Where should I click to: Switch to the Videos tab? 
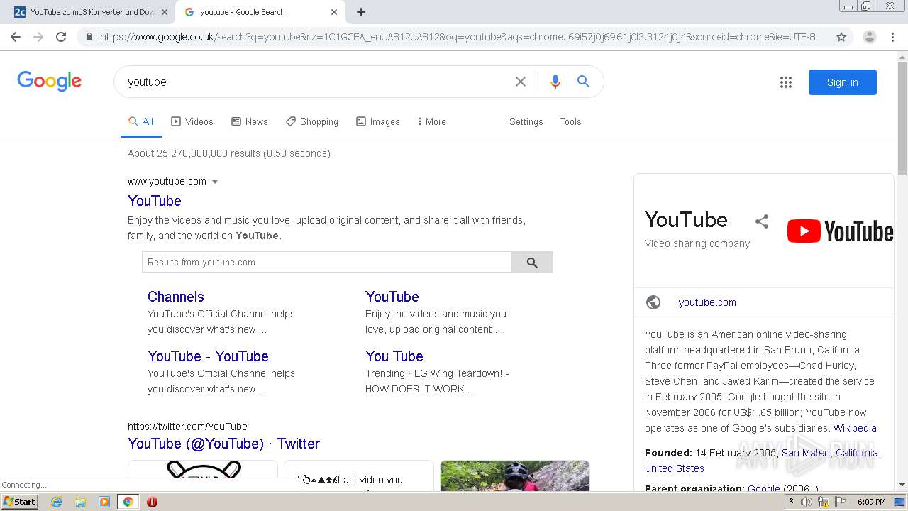click(192, 121)
